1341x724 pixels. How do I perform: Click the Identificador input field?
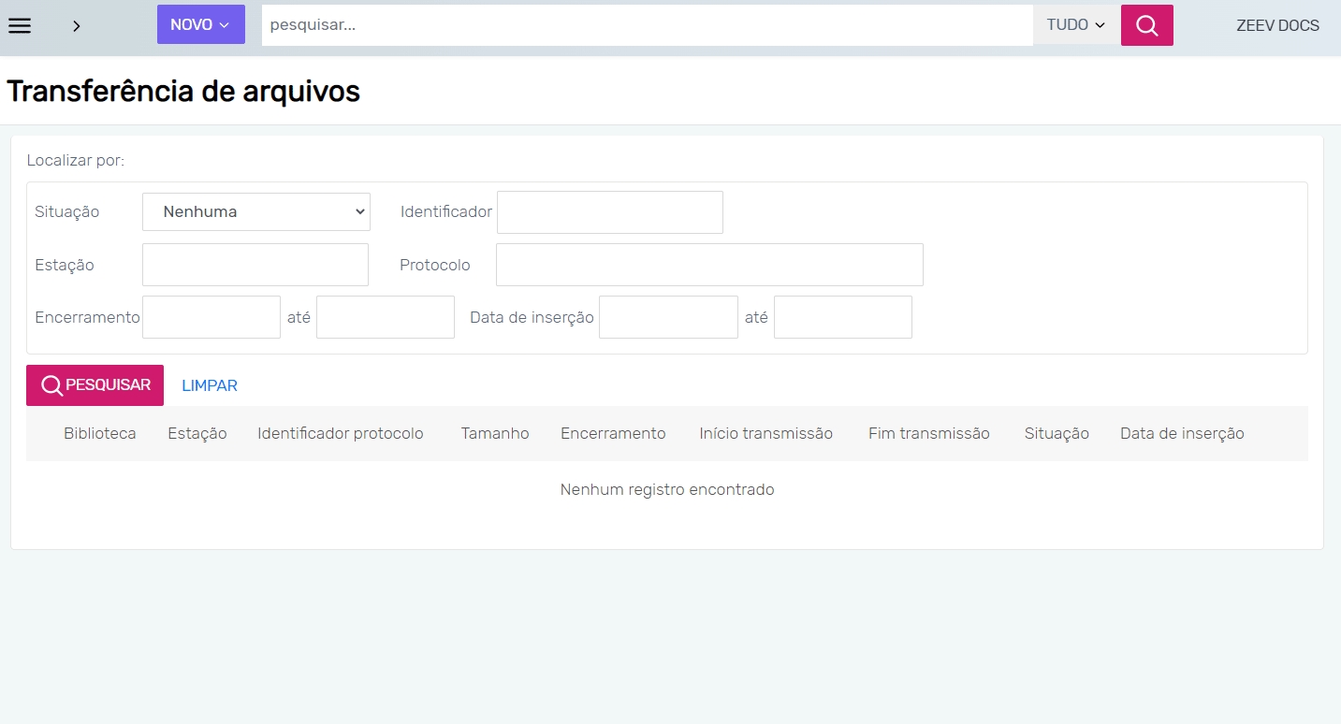tap(610, 212)
